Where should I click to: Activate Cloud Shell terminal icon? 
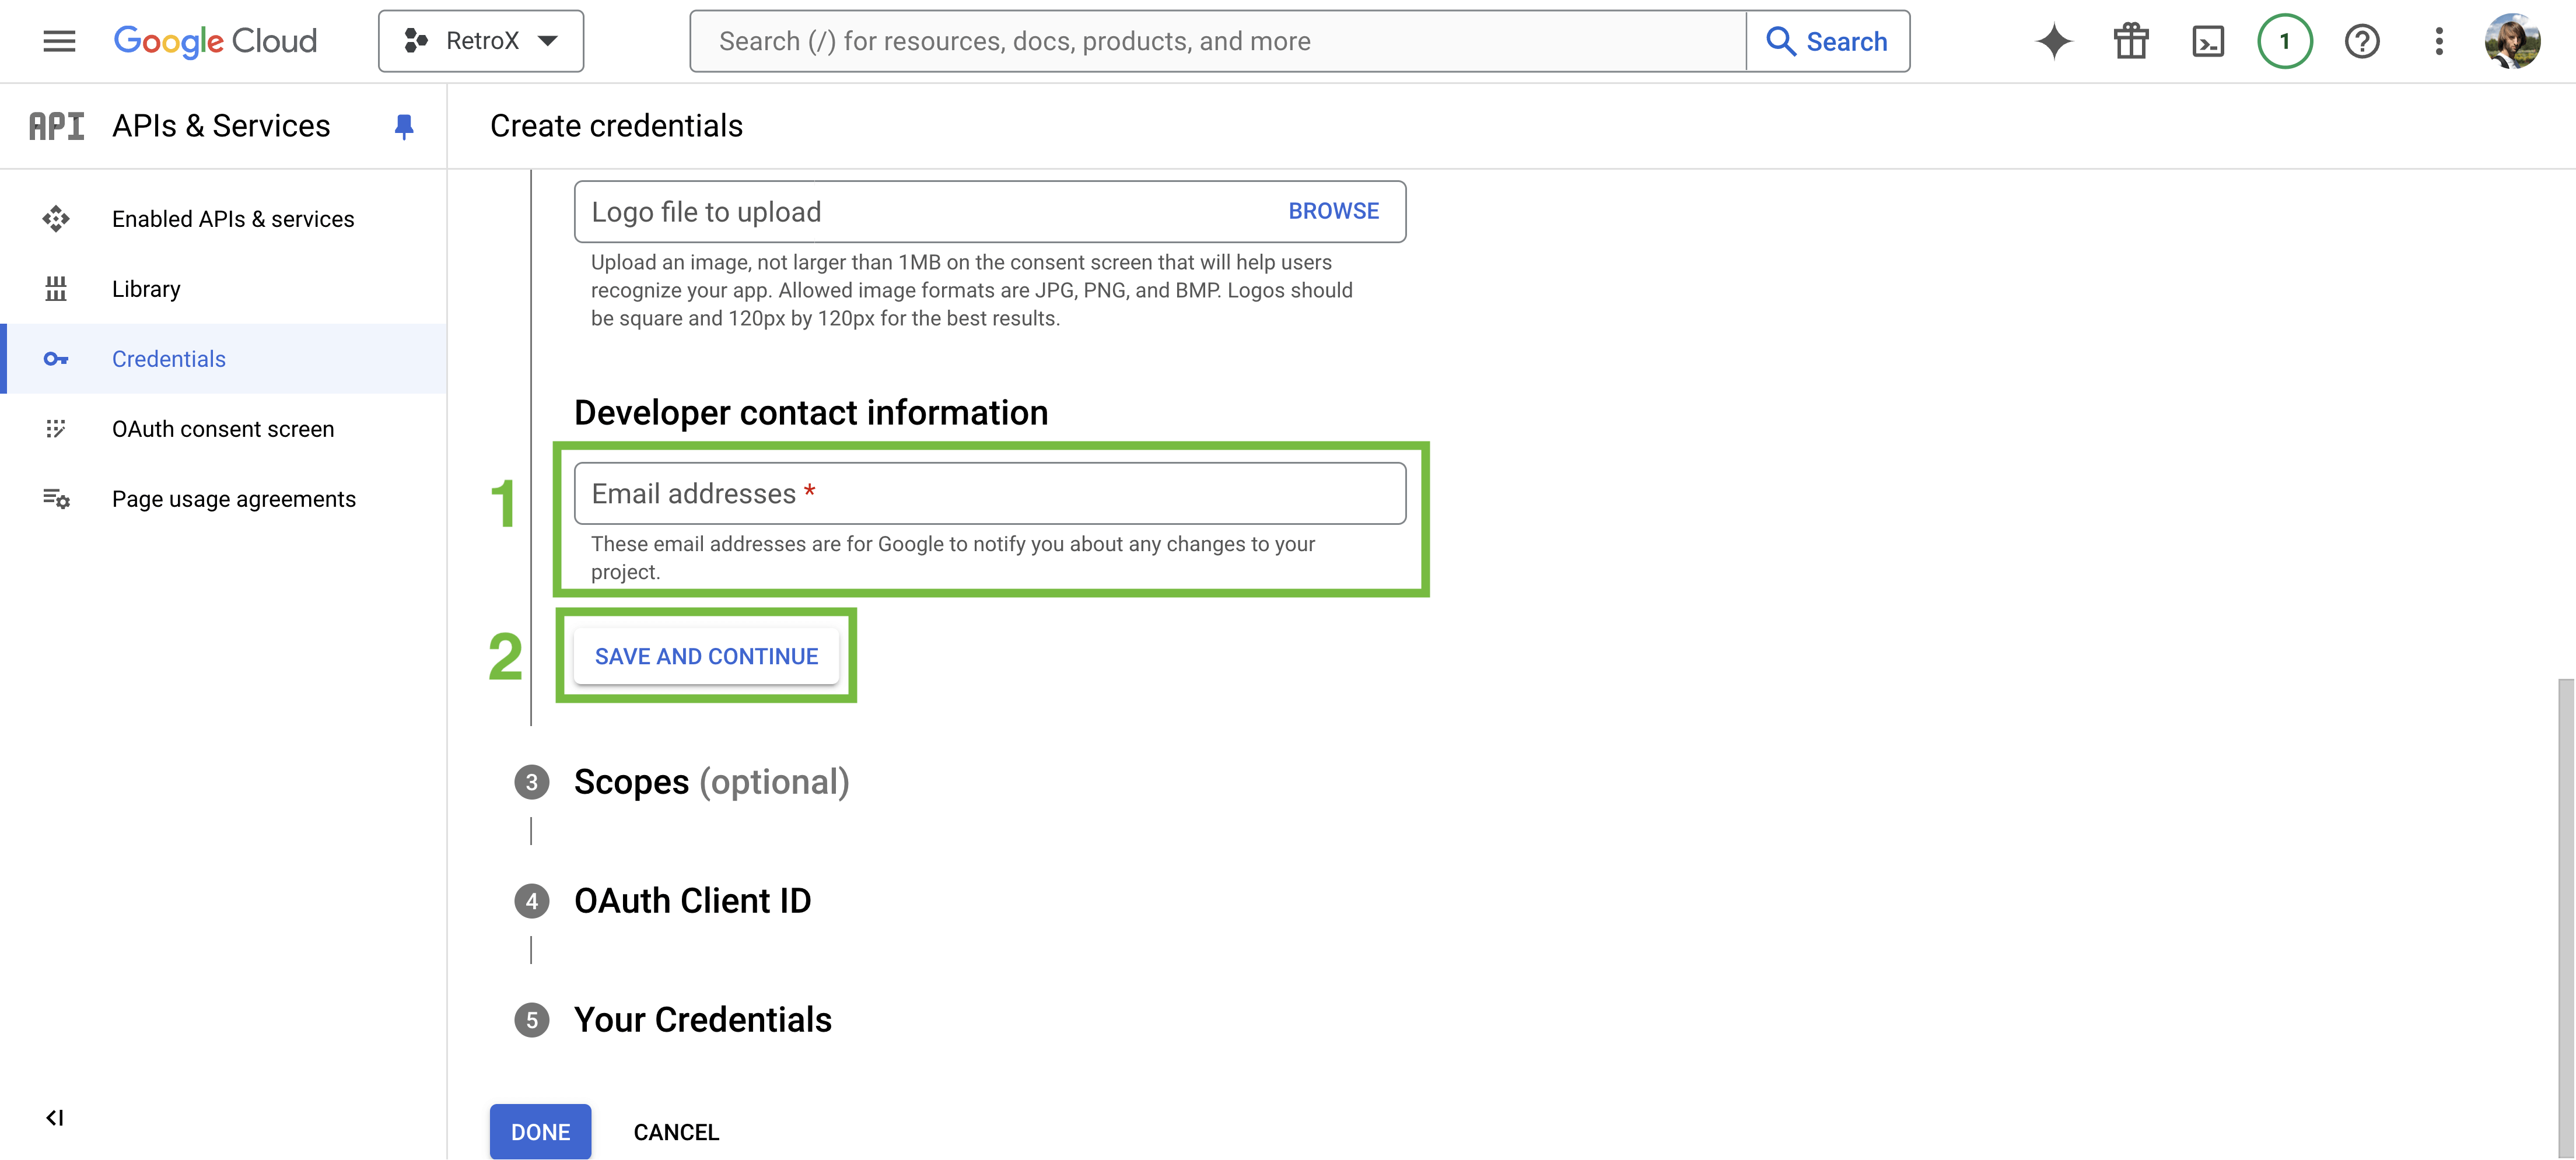[x=2208, y=41]
